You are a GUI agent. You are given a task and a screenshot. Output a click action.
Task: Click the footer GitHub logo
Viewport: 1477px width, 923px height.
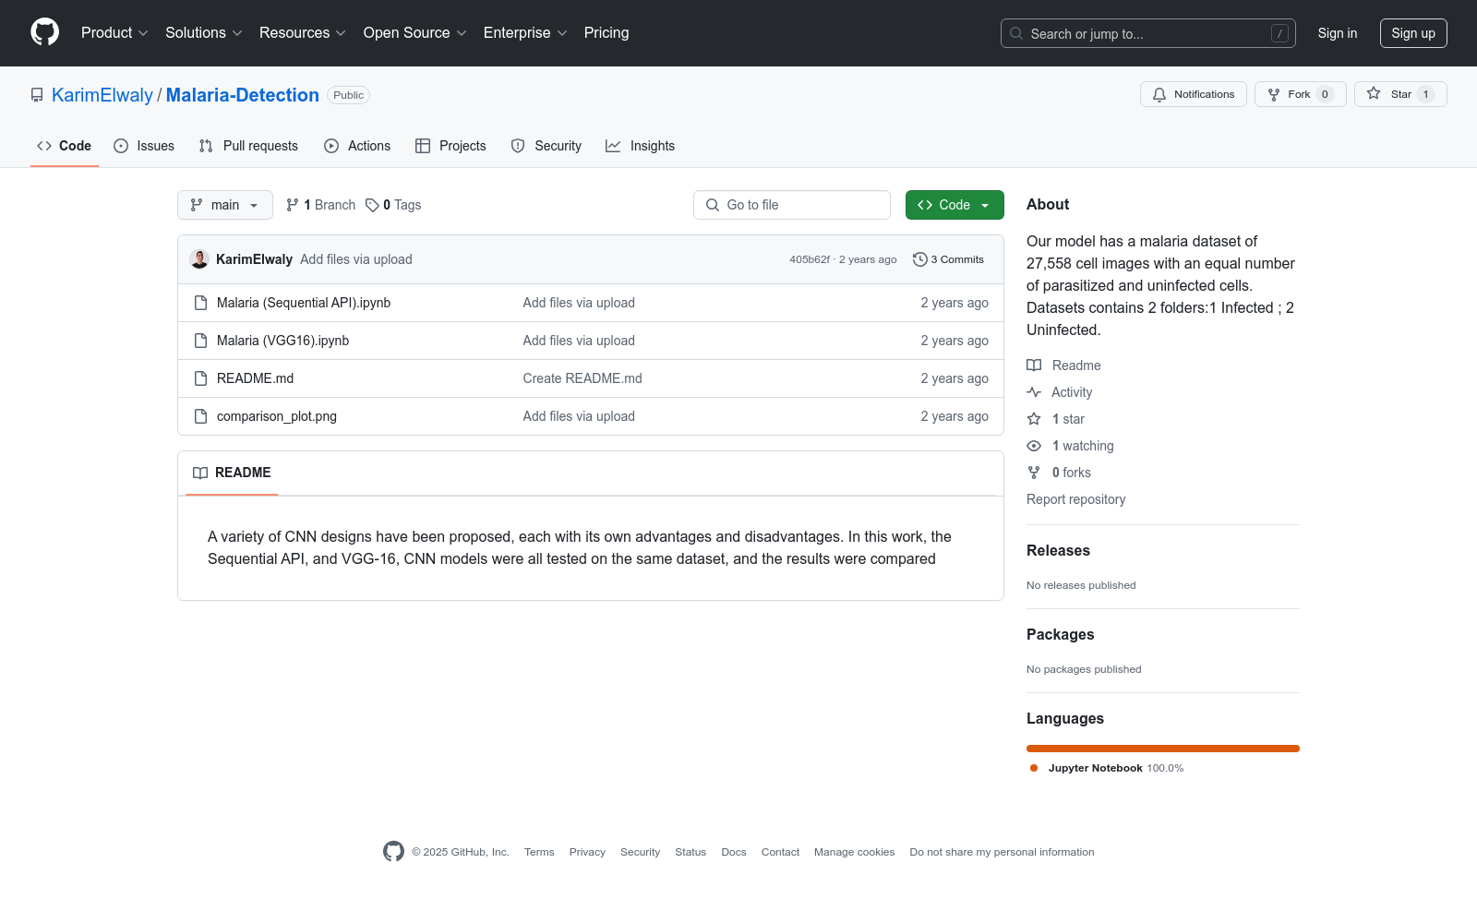pos(393,851)
